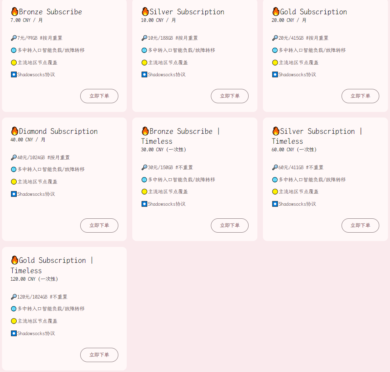Order the 60.00 CNY Silver Subscription Timeless plan
The width and height of the screenshot is (390, 372).
[360, 226]
